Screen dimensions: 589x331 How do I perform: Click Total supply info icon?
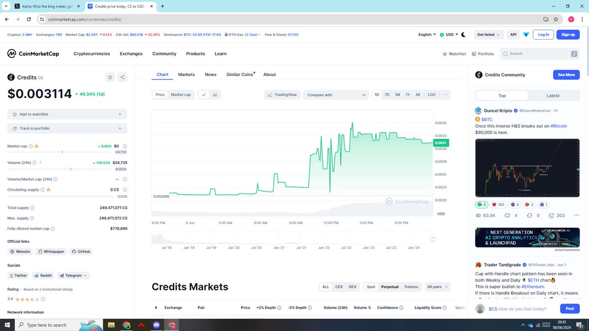point(32,208)
